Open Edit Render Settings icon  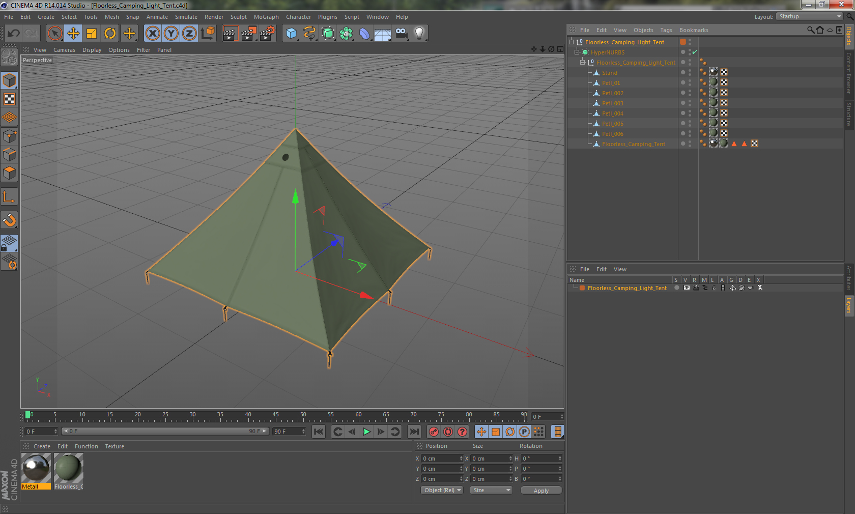click(x=268, y=34)
